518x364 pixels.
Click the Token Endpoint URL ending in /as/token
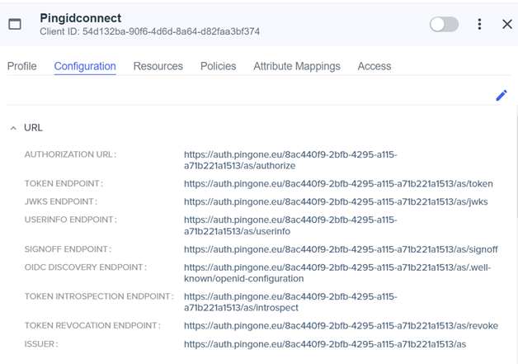tap(338, 184)
